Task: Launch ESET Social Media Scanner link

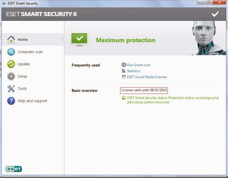Action: coord(147,77)
